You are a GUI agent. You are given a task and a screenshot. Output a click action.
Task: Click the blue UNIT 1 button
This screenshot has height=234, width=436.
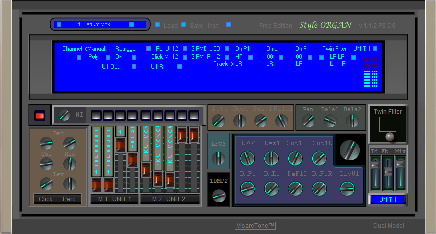click(x=388, y=199)
